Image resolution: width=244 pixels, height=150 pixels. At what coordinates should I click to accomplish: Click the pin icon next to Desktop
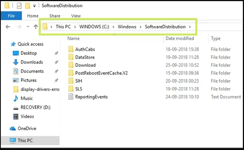coord(56,53)
